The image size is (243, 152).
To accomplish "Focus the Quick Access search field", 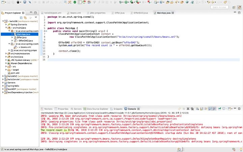I will [219, 7].
